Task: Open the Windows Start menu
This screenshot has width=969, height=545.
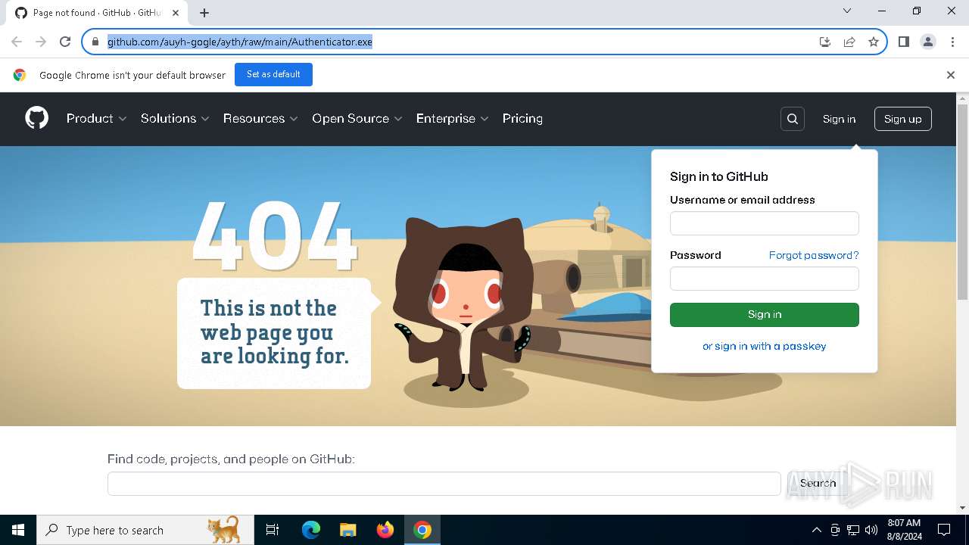Action: pyautogui.click(x=18, y=530)
